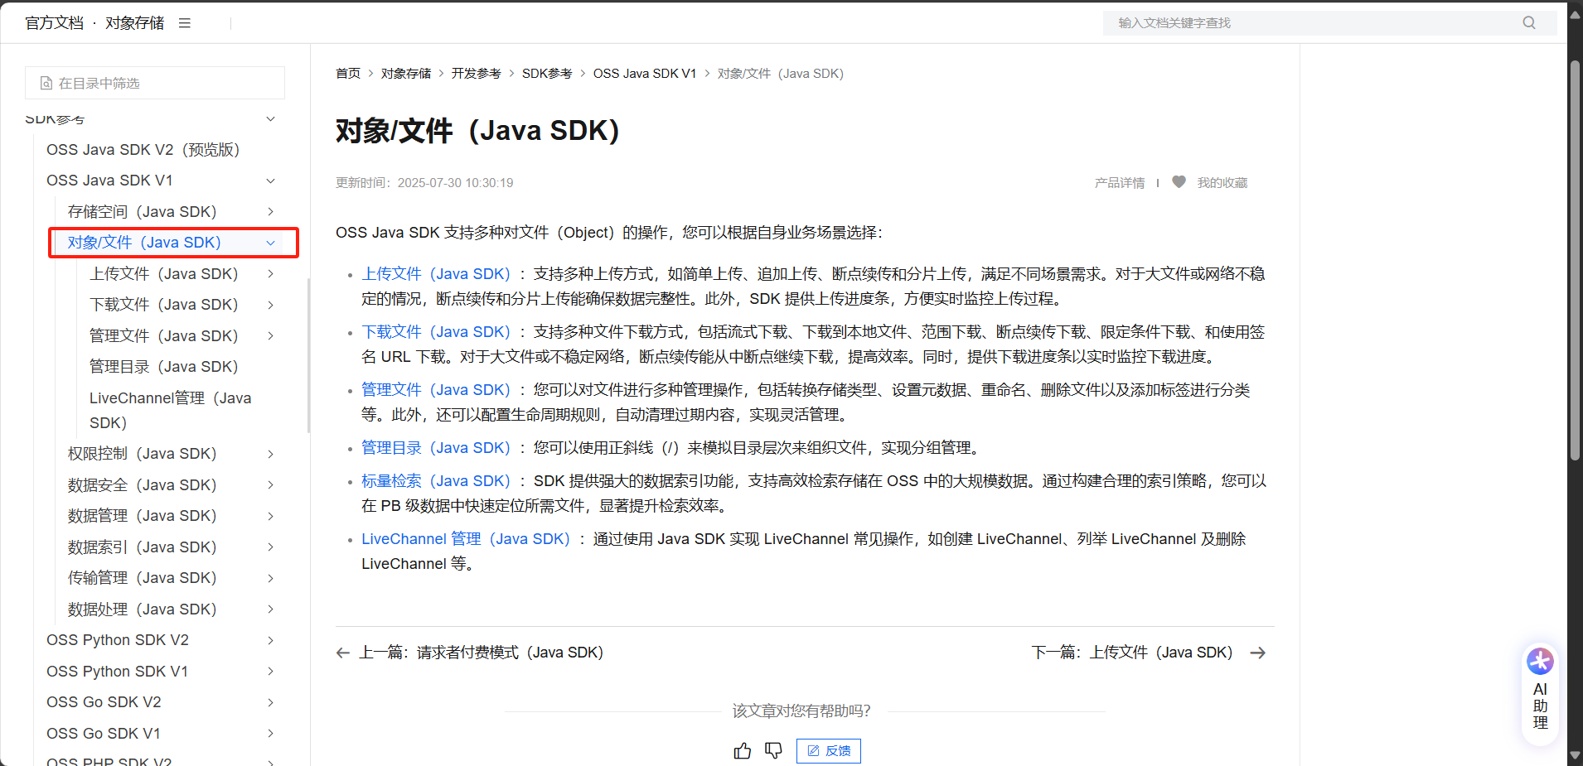The height and width of the screenshot is (766, 1583).
Task: Open the AI助理 floating assistant
Action: click(x=1539, y=694)
